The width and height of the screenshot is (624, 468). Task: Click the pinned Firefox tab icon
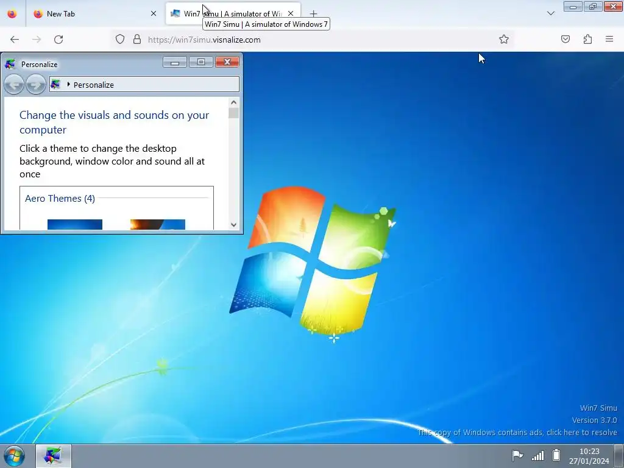click(x=12, y=13)
